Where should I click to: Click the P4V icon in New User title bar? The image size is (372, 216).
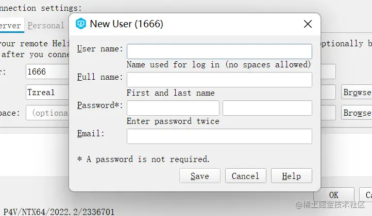click(x=81, y=24)
